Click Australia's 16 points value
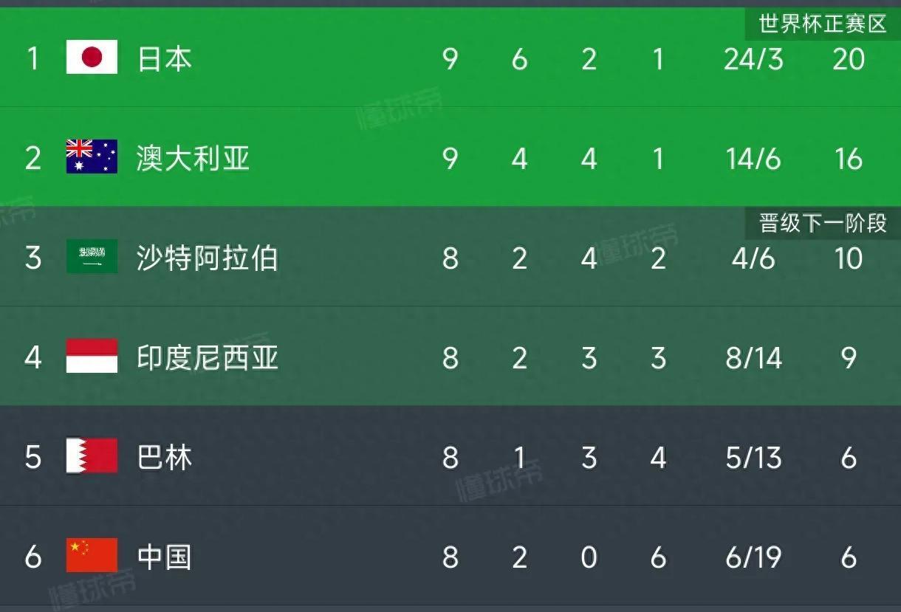901x612 pixels. pos(848,159)
